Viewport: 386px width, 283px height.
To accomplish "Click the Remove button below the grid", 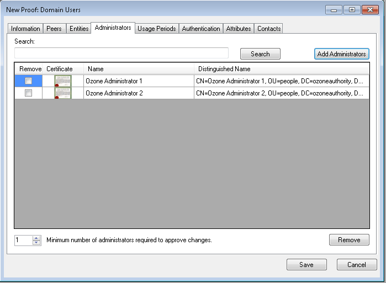I will tap(349, 240).
